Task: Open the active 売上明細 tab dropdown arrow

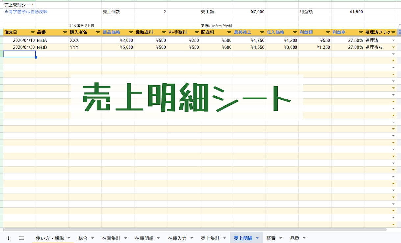Action: coord(257,238)
